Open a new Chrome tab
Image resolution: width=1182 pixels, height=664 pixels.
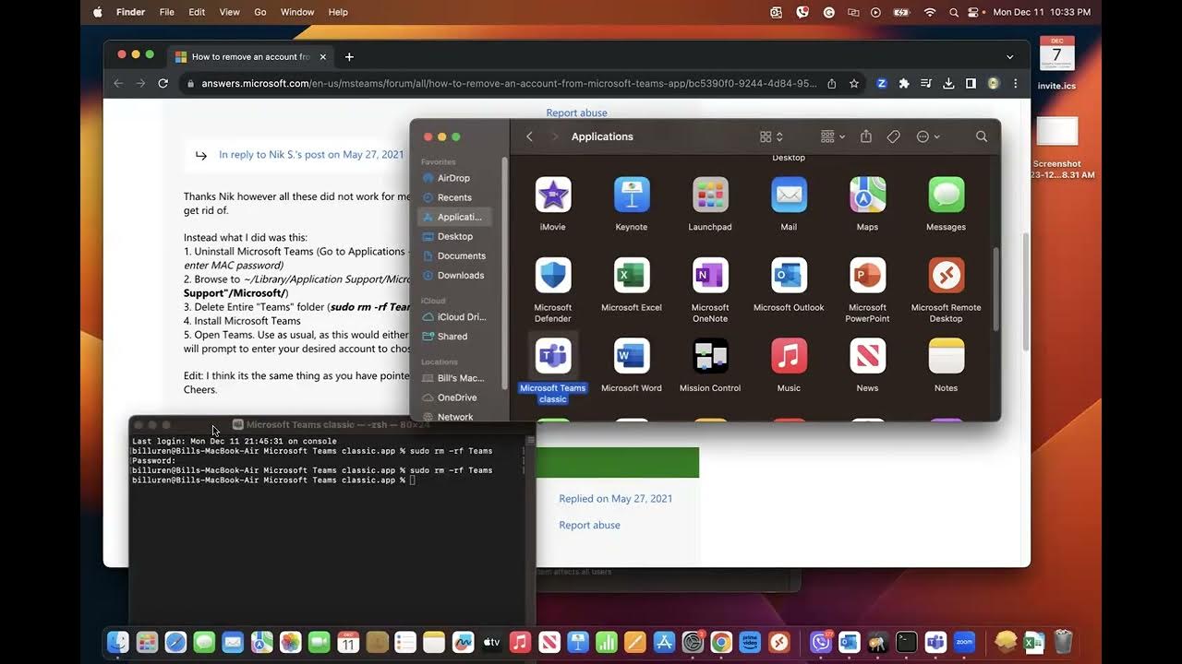click(x=349, y=56)
